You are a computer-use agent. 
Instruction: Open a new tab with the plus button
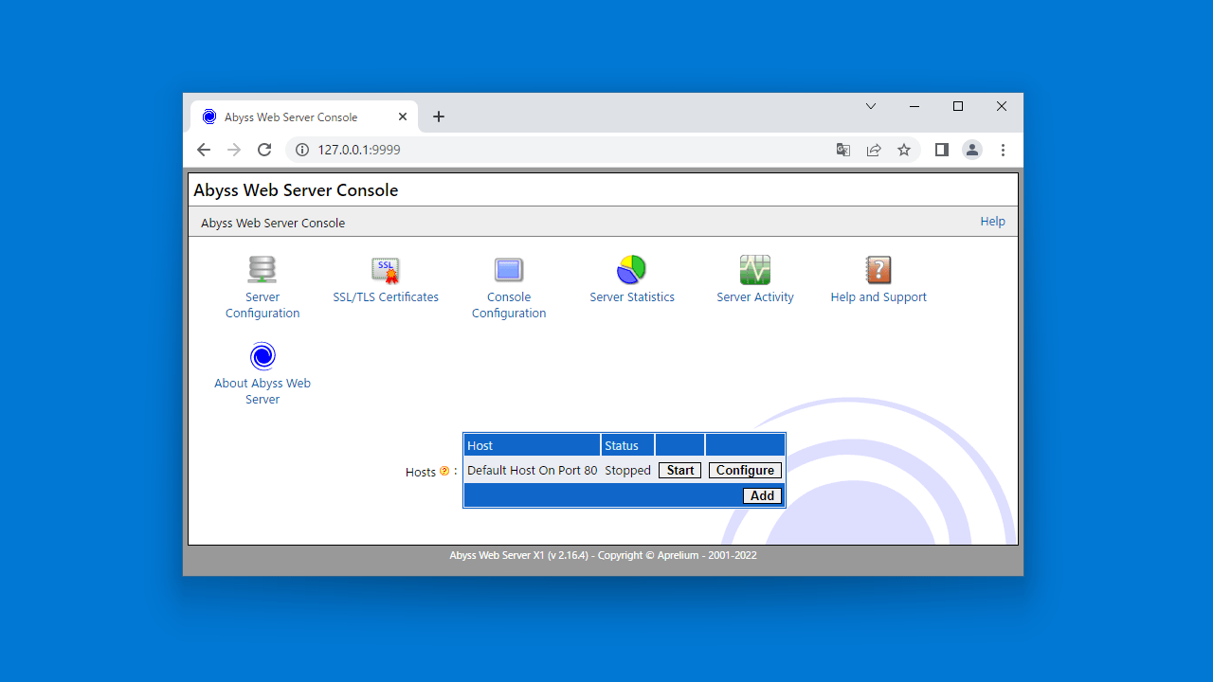tap(438, 117)
